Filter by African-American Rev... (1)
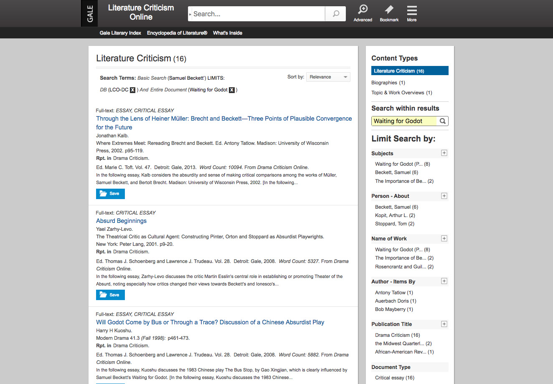Viewport: 553px width, 384px height. tap(404, 352)
